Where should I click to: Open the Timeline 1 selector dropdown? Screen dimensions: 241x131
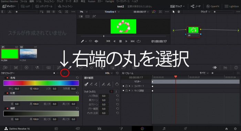click(x=112, y=12)
